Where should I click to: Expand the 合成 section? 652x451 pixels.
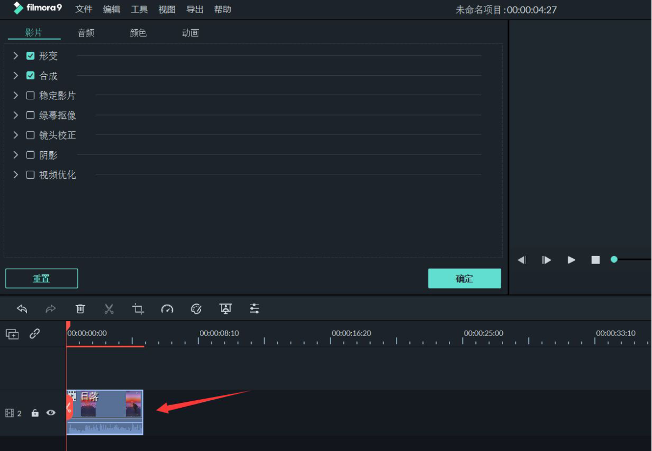click(x=16, y=75)
